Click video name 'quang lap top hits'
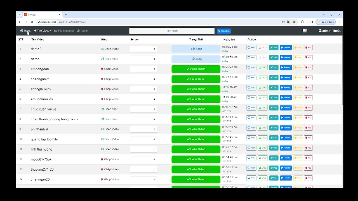The image size is (358, 201). coord(44,139)
